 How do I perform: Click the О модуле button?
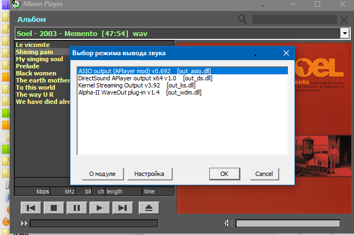[103, 174]
